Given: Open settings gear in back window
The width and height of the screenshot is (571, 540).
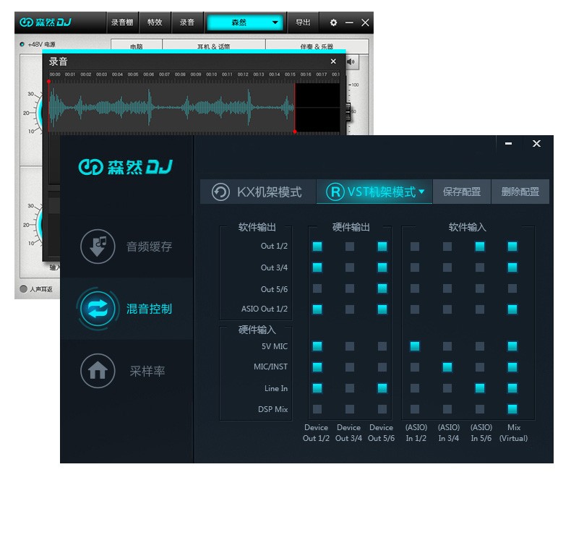Looking at the screenshot, I should [333, 22].
